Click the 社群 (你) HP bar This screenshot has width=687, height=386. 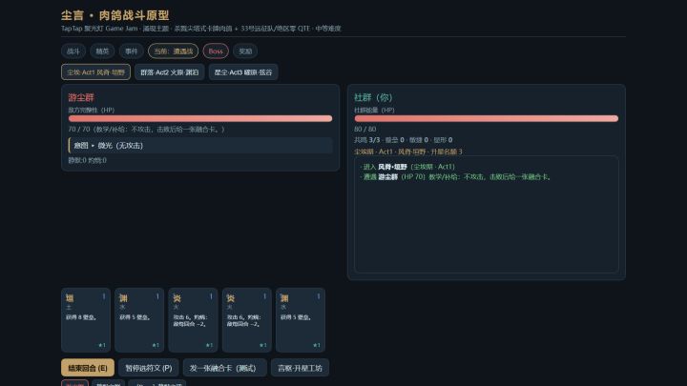(x=487, y=118)
